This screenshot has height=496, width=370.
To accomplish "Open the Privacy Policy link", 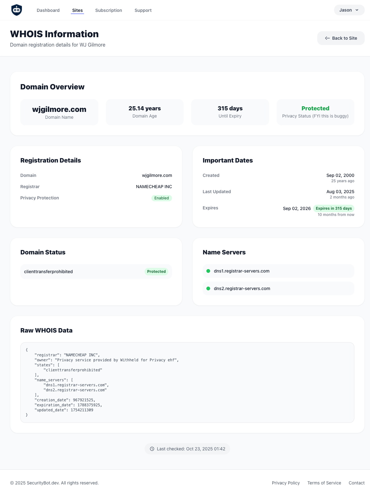I will click(285, 483).
